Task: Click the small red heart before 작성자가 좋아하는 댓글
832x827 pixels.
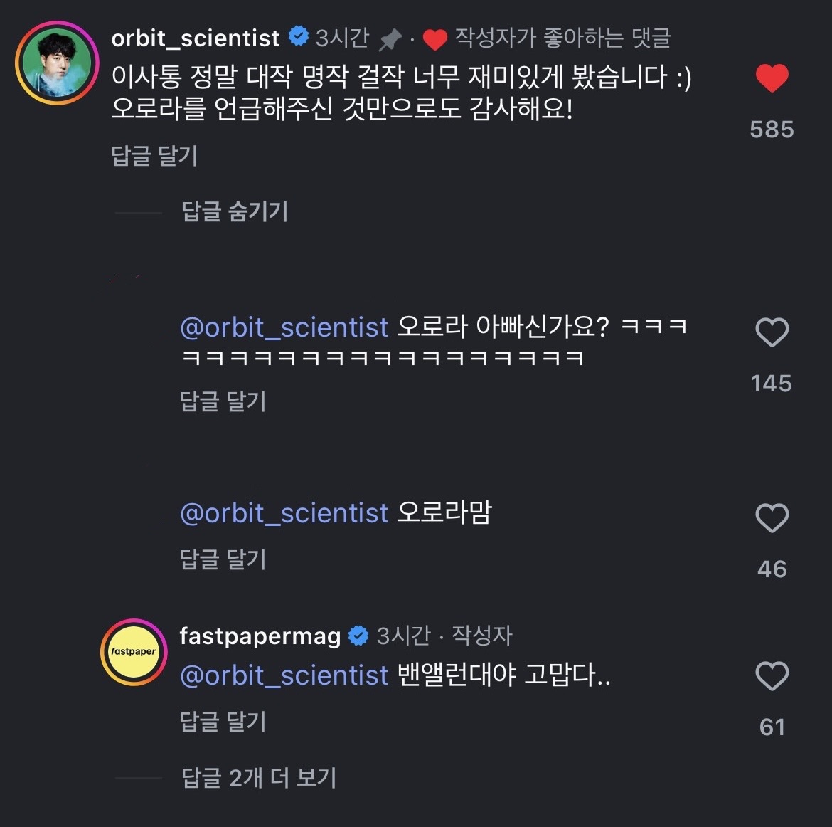Action: click(x=434, y=40)
